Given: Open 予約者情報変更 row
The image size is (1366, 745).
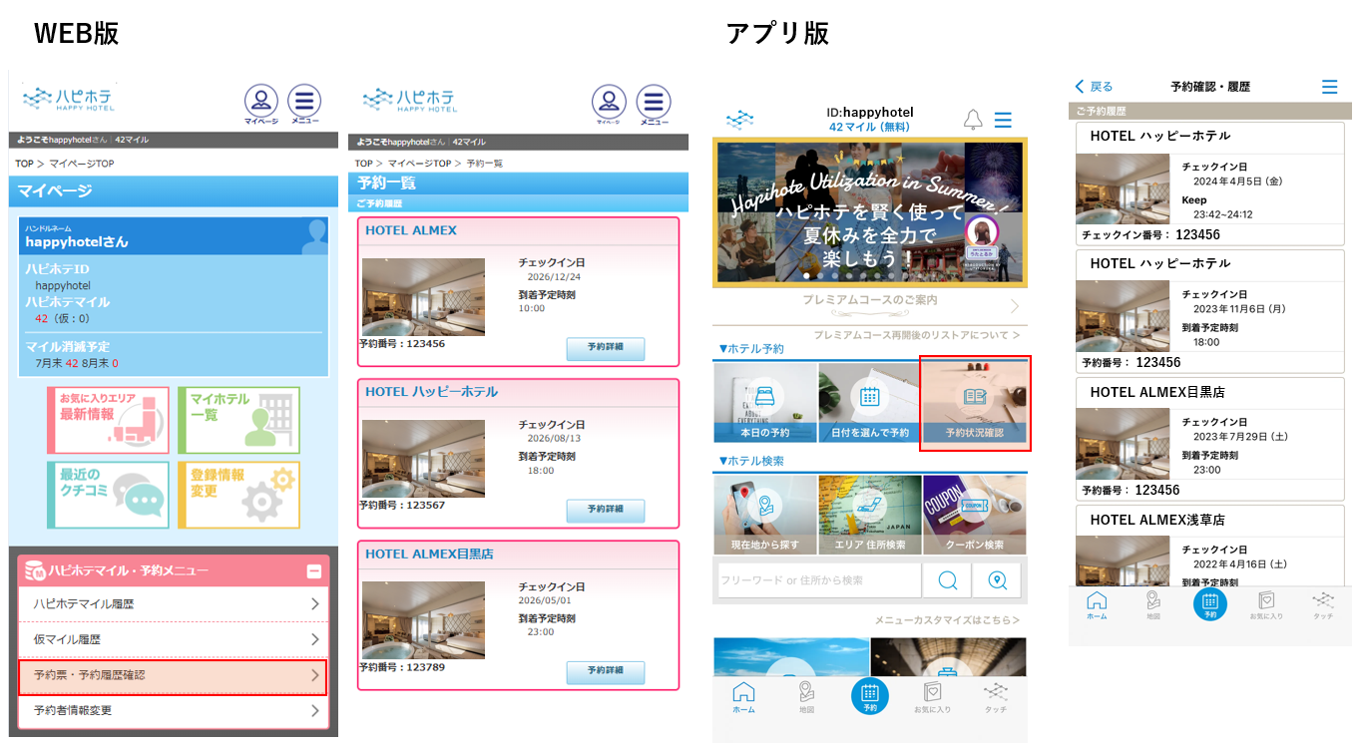Looking at the screenshot, I should (174, 711).
